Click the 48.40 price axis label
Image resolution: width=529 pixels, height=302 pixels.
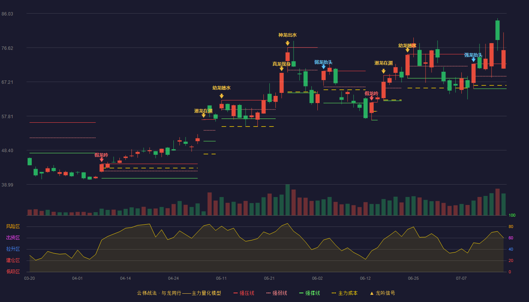coord(7,151)
